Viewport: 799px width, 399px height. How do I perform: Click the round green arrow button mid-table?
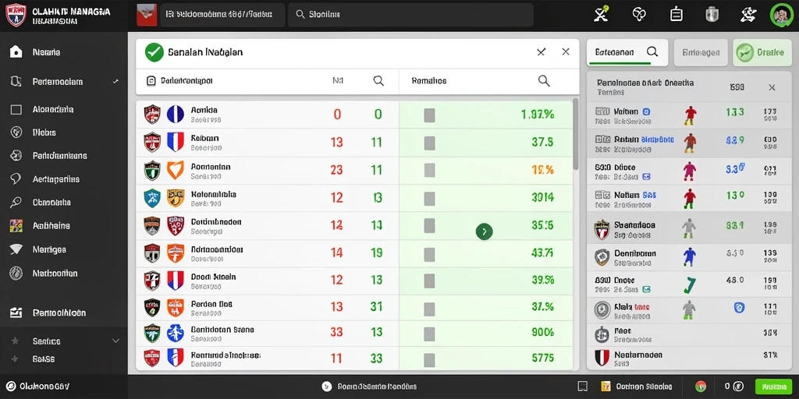point(484,231)
